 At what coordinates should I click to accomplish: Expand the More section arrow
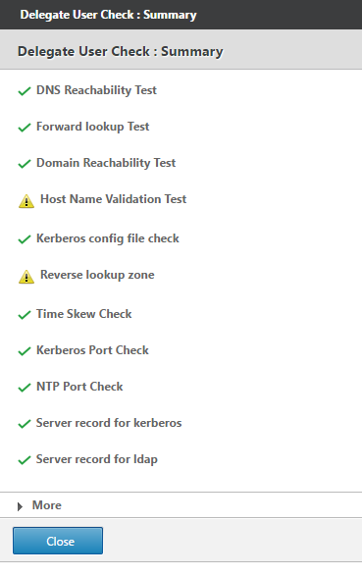(x=20, y=506)
